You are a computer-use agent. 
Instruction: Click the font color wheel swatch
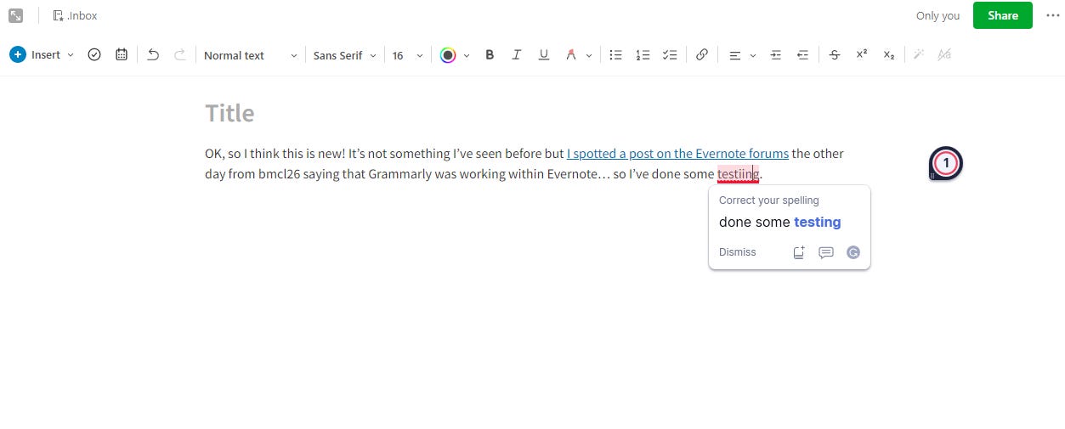tap(448, 55)
